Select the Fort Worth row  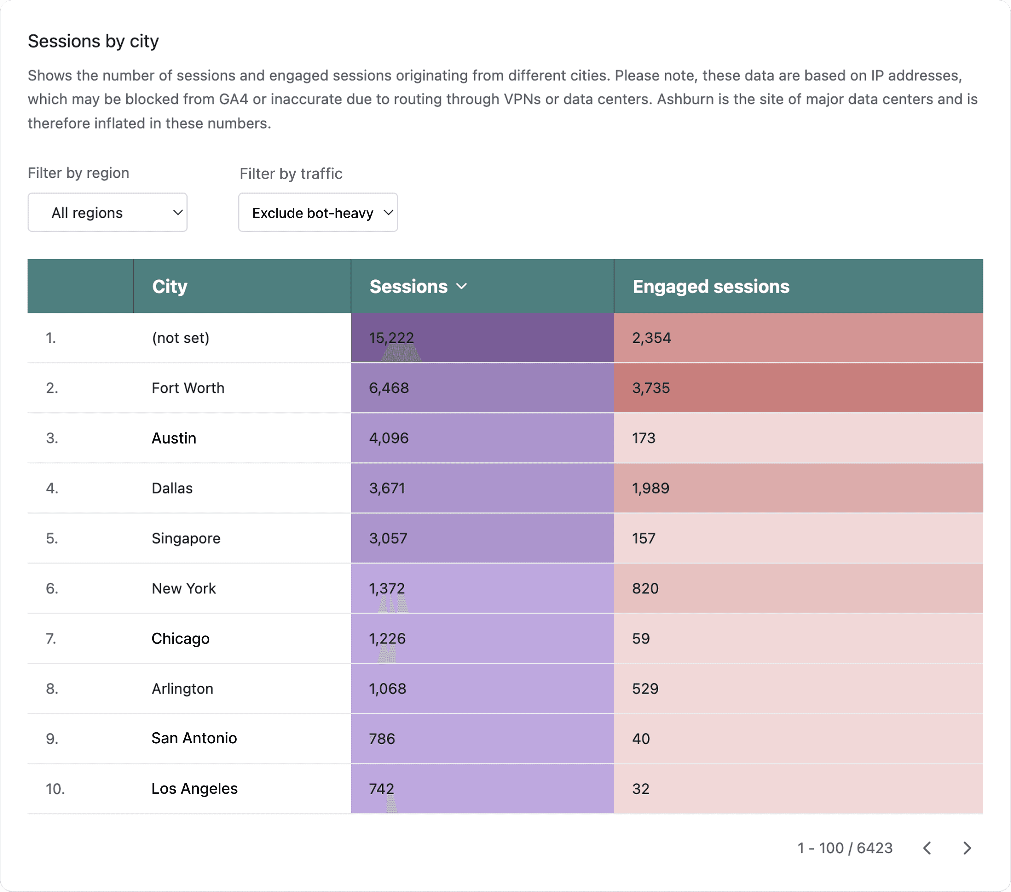point(188,388)
